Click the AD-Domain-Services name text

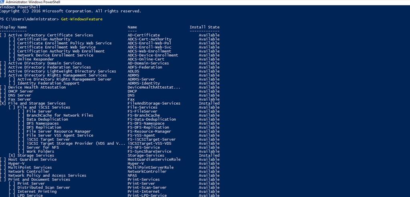point(148,63)
